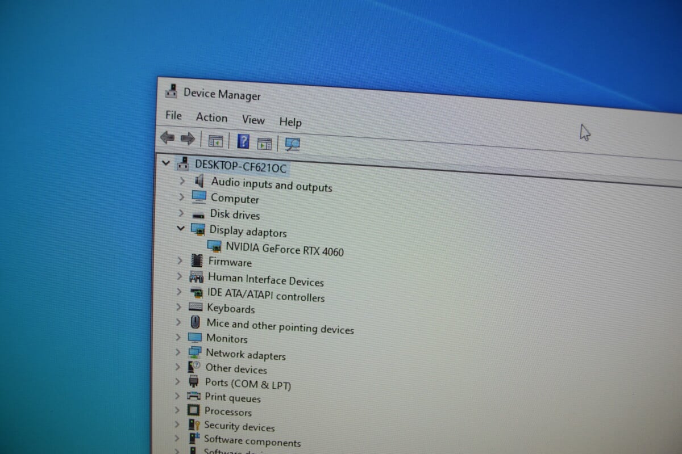This screenshot has height=454, width=682.
Task: Expand the Mice and other pointing devices arrow
Action: pos(178,322)
